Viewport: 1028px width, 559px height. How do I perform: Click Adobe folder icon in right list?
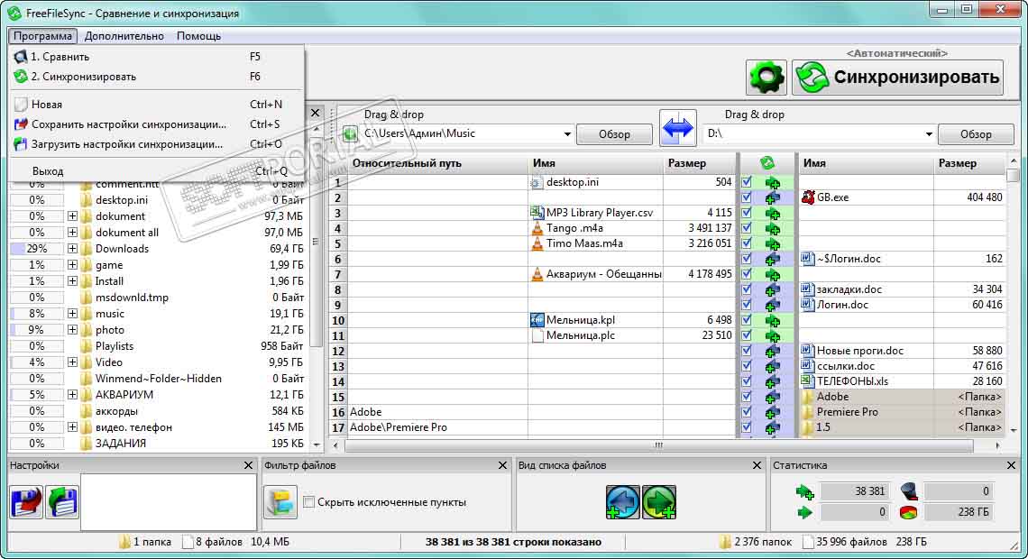pyautogui.click(x=808, y=397)
